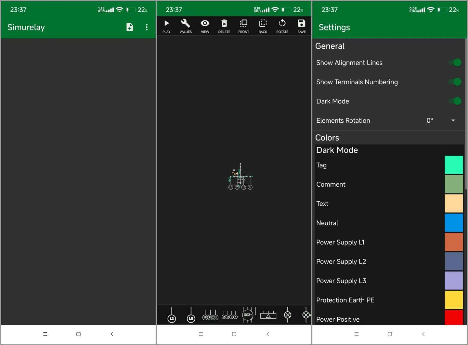Viewport: 468px width, 345px height.
Task: Change the Power Supply L1 color swatch
Action: click(454, 242)
